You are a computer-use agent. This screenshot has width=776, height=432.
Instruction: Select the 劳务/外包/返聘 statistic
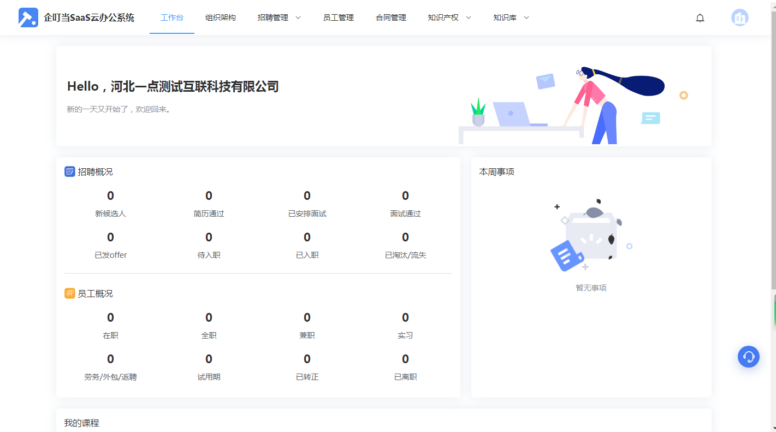pyautogui.click(x=110, y=368)
